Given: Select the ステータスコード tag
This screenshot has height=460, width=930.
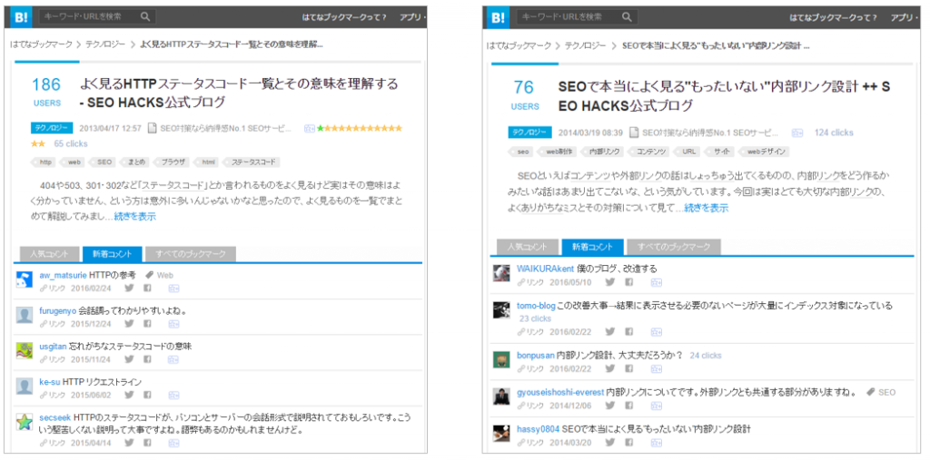Looking at the screenshot, I should pyautogui.click(x=252, y=161).
